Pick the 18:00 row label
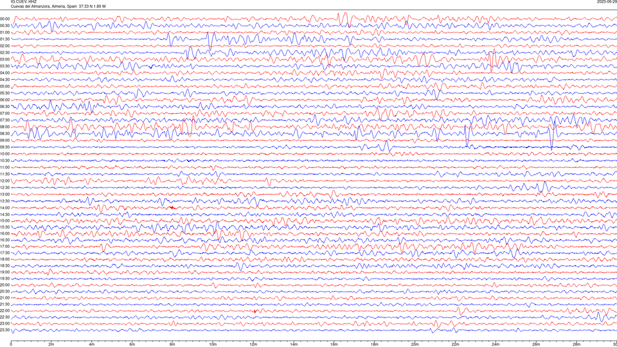Image resolution: width=617 pixels, height=347 pixels. pos(4,259)
